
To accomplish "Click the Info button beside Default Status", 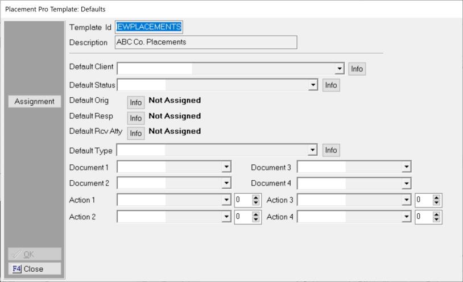I will [x=330, y=85].
